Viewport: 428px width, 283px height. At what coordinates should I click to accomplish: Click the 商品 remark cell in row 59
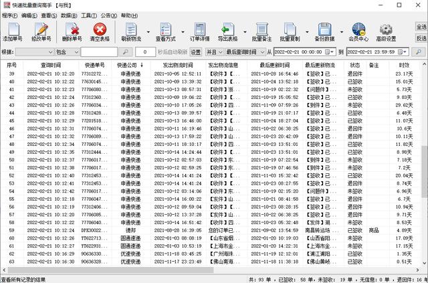(x=374, y=230)
